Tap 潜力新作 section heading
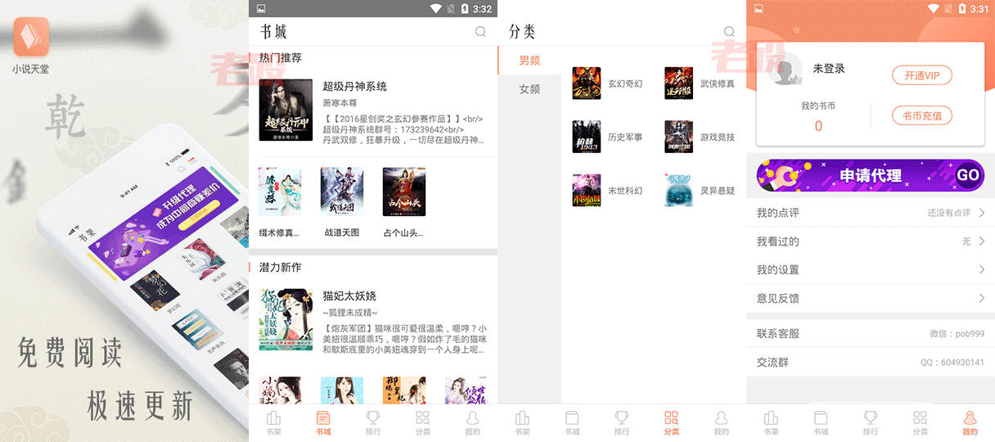Image resolution: width=995 pixels, height=442 pixels. click(x=281, y=268)
